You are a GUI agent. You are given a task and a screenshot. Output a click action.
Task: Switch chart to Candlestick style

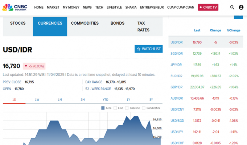(x=144, y=108)
